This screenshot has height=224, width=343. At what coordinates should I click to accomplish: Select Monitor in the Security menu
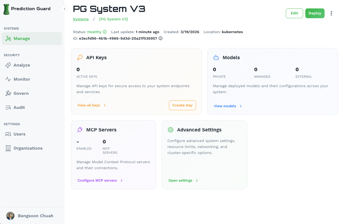[8, 79]
